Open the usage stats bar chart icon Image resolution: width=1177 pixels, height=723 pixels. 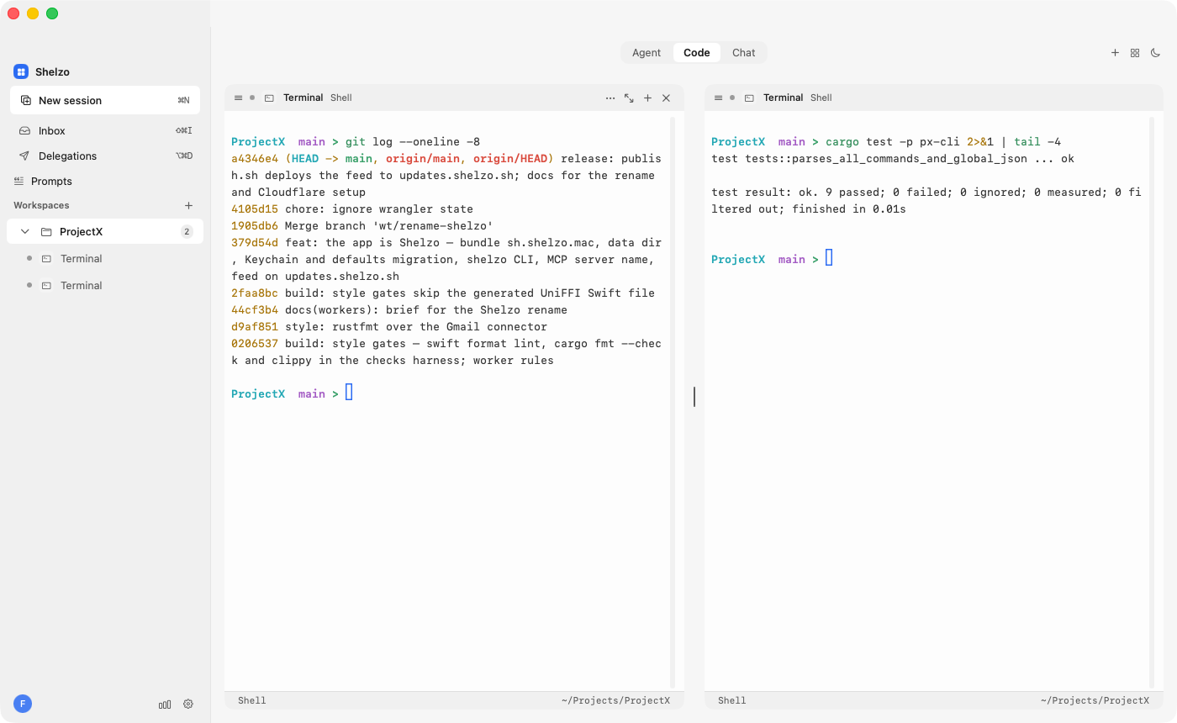click(x=165, y=705)
